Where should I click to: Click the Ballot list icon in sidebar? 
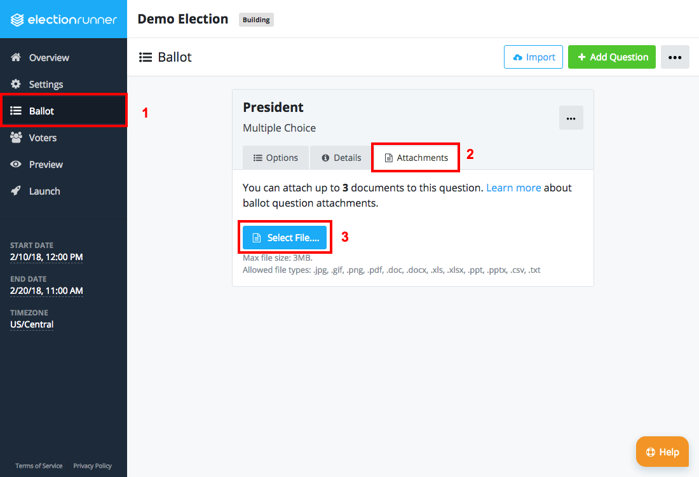point(16,111)
